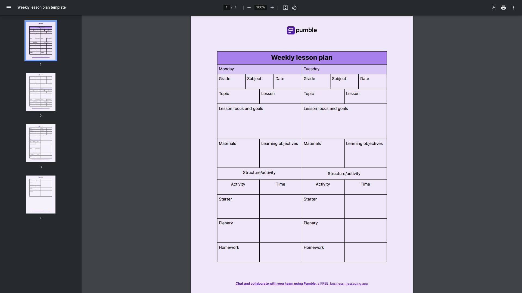
Task: Click the 100% zoom level field
Action: pos(260,7)
